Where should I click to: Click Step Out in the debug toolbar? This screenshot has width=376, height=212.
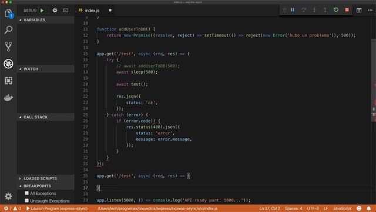(x=325, y=10)
